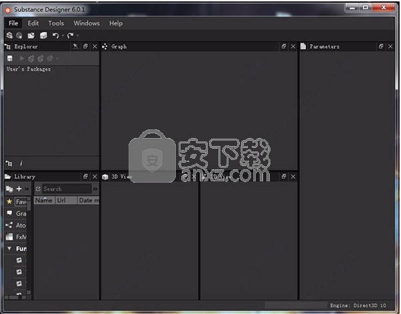This screenshot has width=401, height=314.
Task: Close the Graph panel
Action: click(x=293, y=46)
